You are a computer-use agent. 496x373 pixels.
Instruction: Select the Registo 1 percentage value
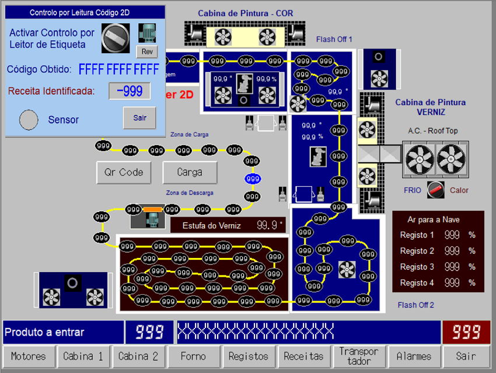pyautogui.click(x=452, y=235)
